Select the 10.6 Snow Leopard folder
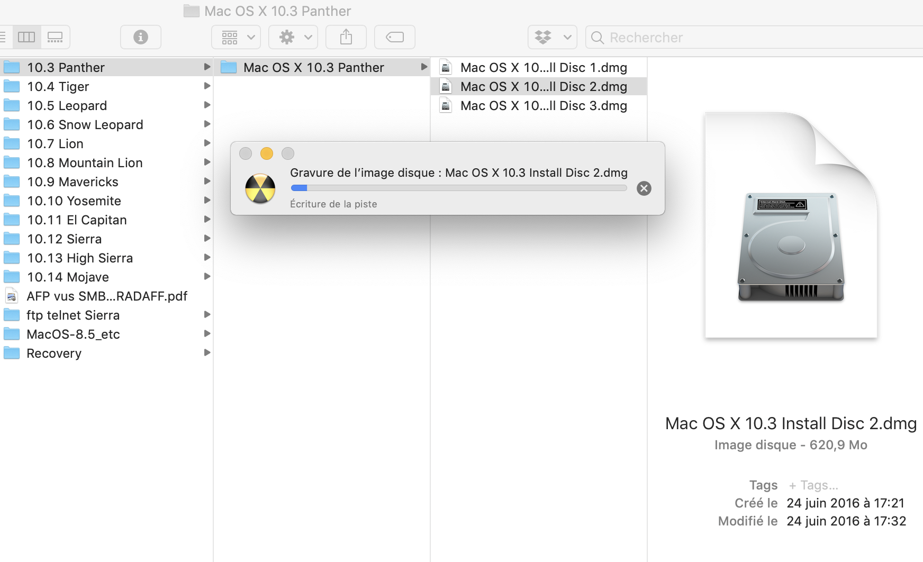The image size is (923, 562). (x=106, y=124)
